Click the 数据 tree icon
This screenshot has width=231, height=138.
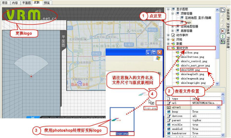click(173, 44)
